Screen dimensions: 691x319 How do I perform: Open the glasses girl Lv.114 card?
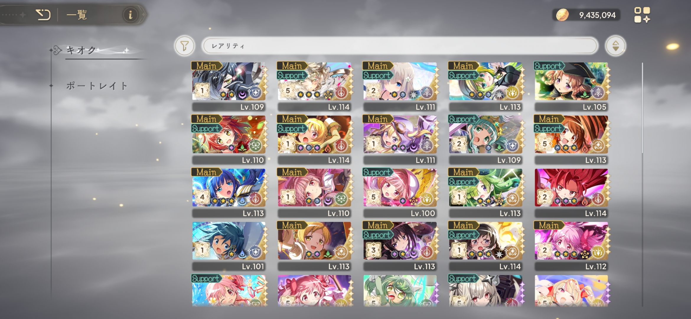(486, 246)
